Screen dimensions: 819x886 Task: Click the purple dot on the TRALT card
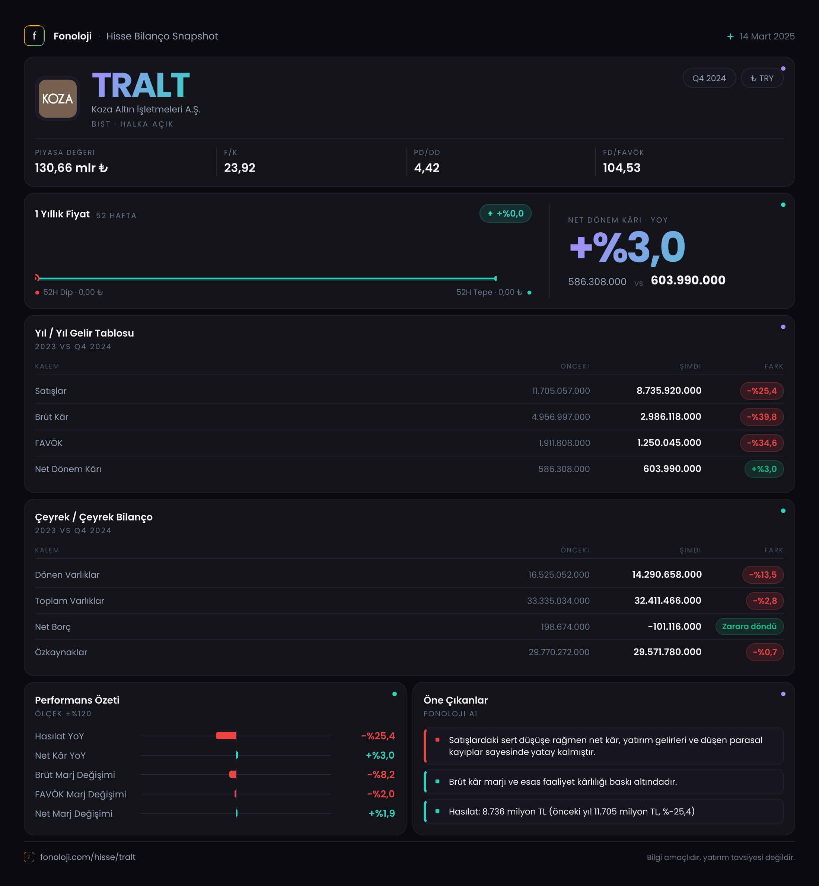pyautogui.click(x=783, y=69)
